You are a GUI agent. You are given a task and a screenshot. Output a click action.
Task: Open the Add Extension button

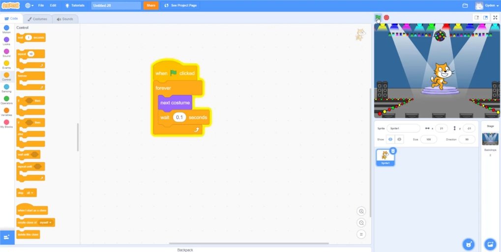click(x=7, y=237)
